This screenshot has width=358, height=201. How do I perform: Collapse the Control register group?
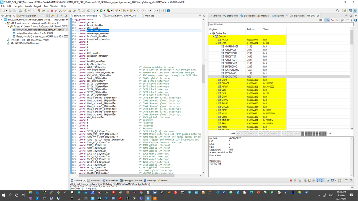(x=213, y=36)
